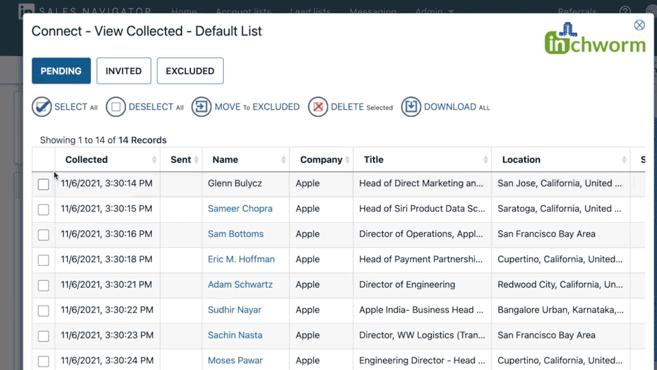
Task: Click 'Saratoga, California, United ...' location cell
Action: tap(559, 208)
